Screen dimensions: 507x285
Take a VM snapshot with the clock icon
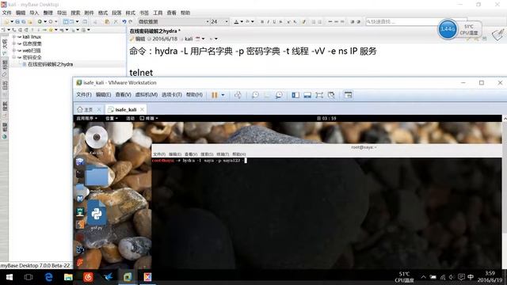coord(255,95)
